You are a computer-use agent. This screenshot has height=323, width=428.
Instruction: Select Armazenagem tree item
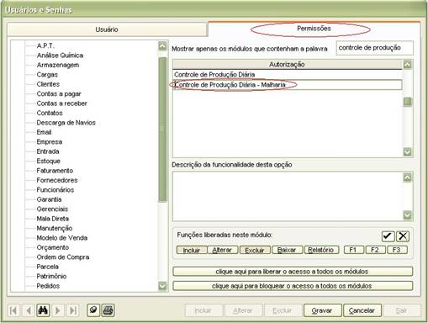click(x=58, y=65)
